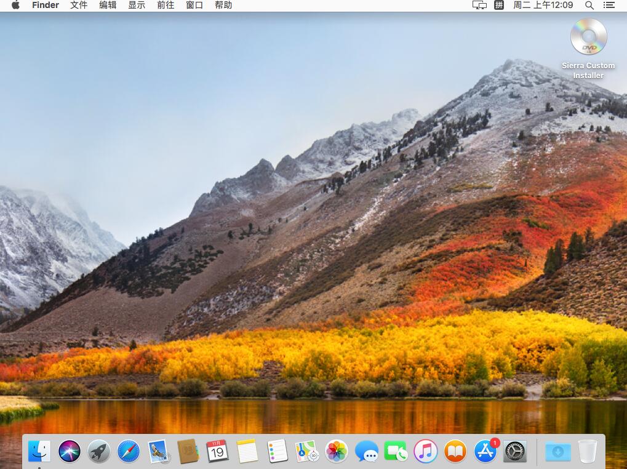The height and width of the screenshot is (469, 627).
Task: Open the Trash in Dock
Action: click(x=588, y=451)
